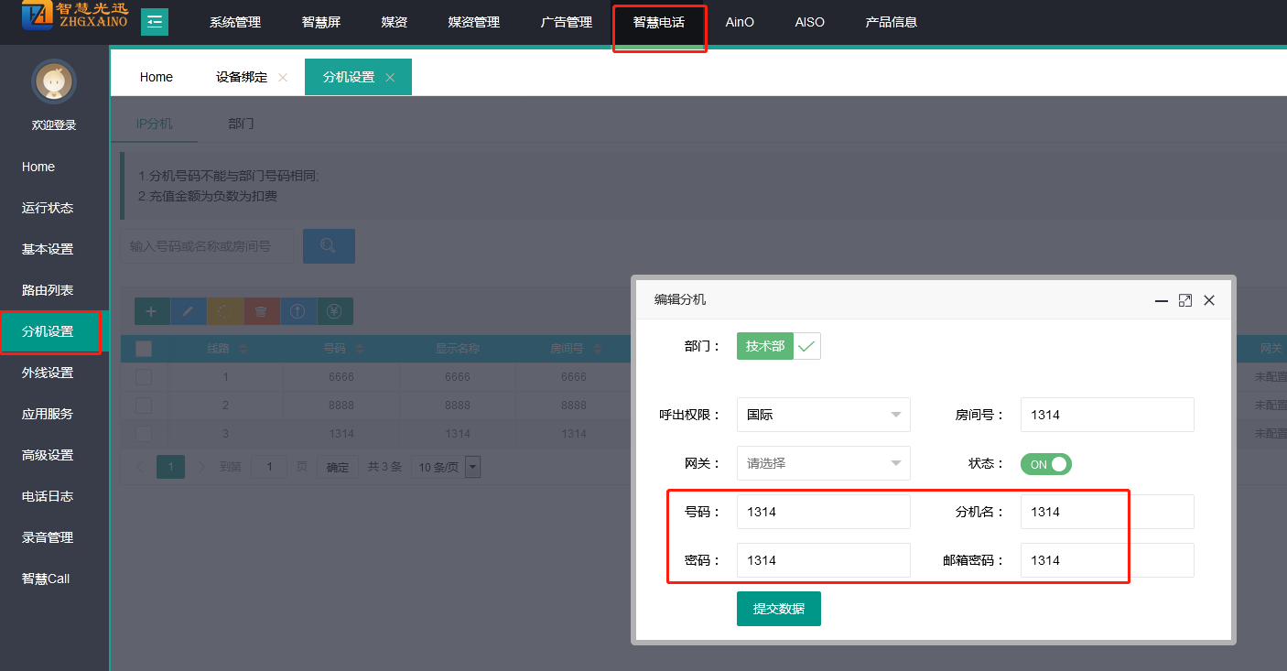Open the 10 条/页 page size dropdown

pos(446,467)
